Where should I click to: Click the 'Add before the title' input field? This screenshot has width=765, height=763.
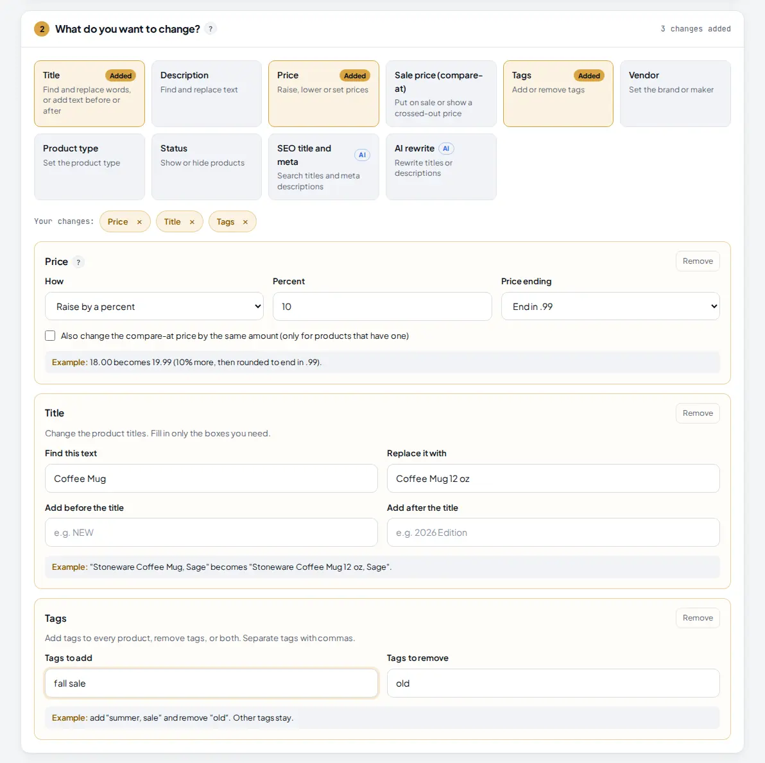coord(211,533)
